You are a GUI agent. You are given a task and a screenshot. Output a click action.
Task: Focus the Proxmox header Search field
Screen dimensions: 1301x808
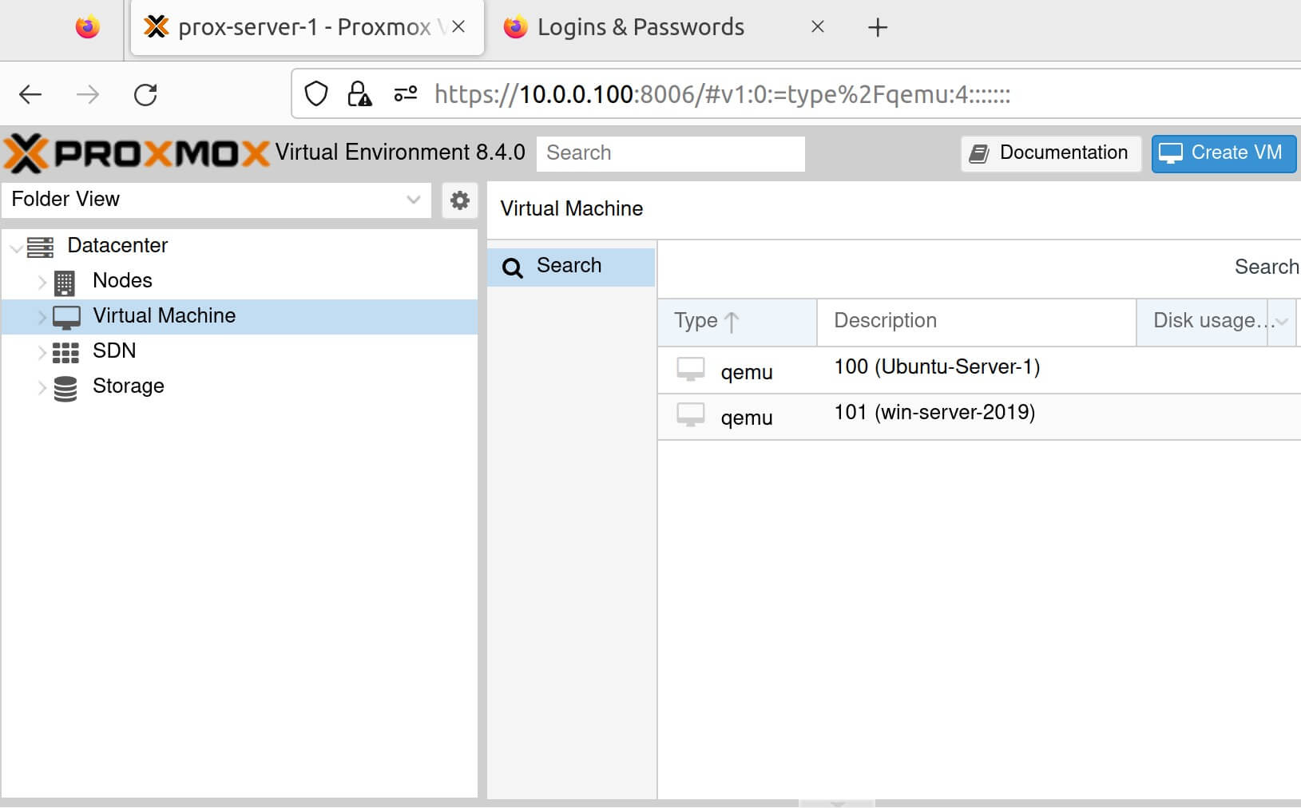tap(671, 153)
